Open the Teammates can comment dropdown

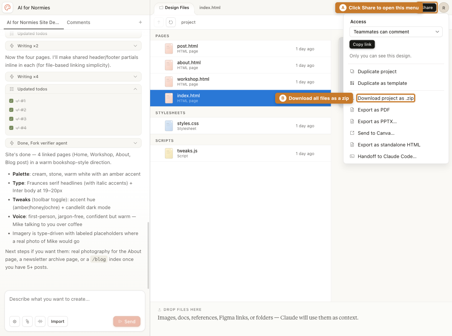pyautogui.click(x=396, y=32)
